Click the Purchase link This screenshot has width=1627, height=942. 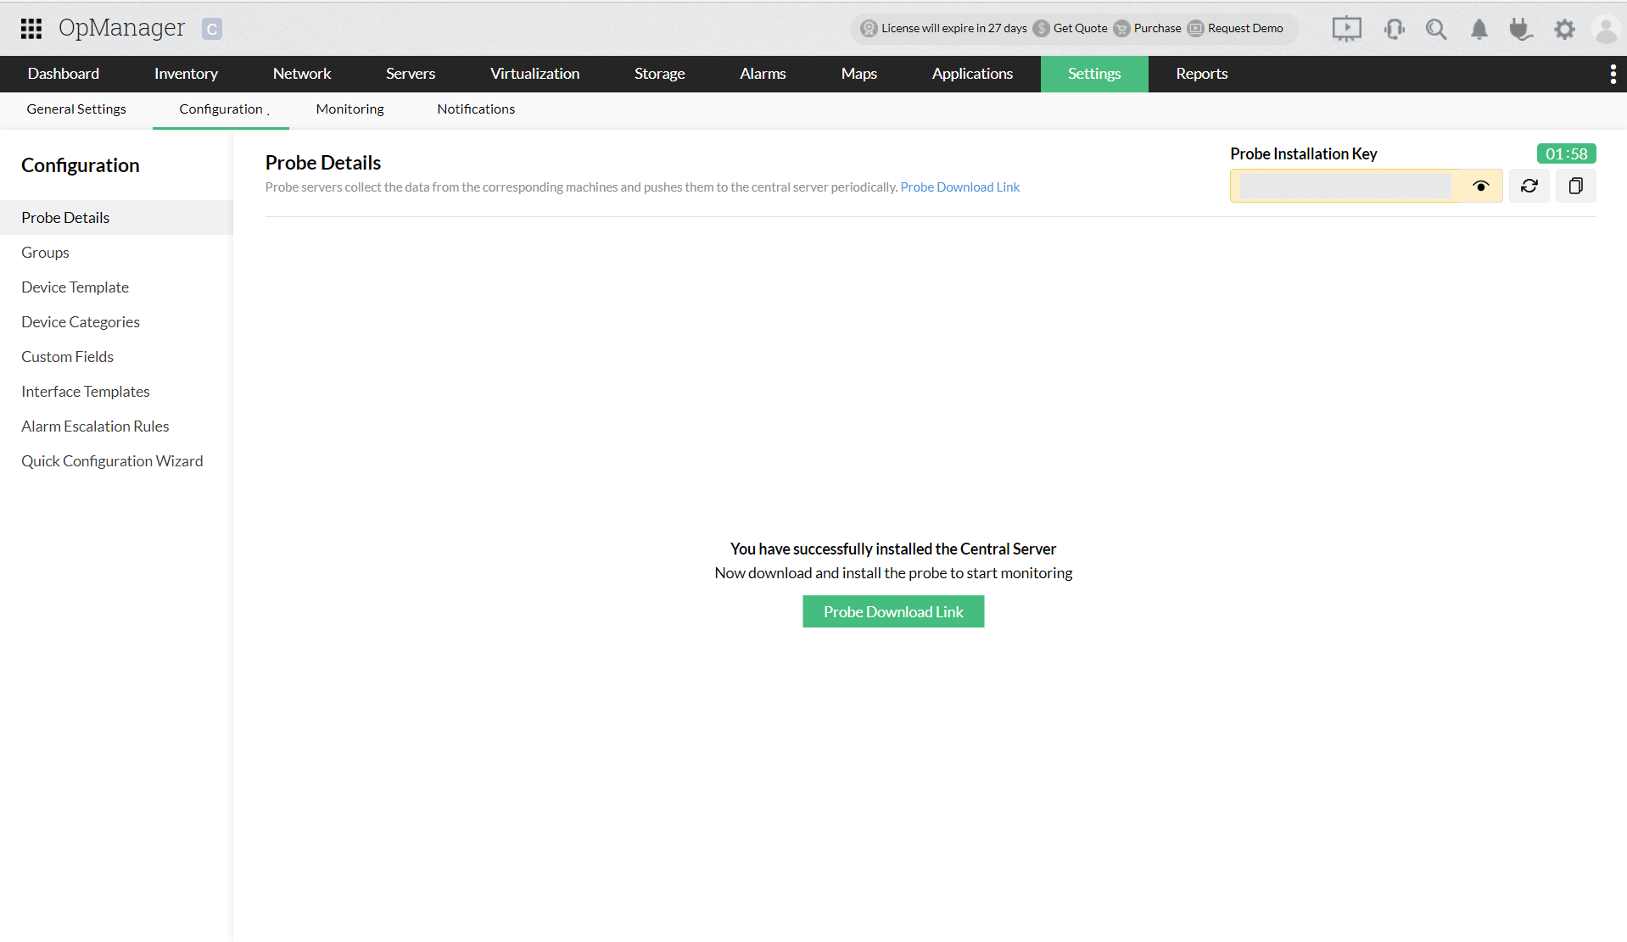click(1157, 29)
